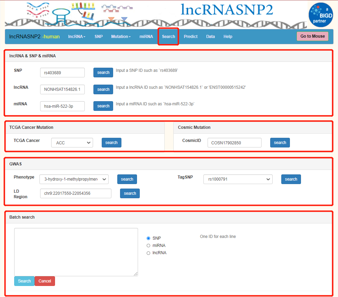This screenshot has height=297, width=338.
Task: Click the Batch Search button
Action: (x=24, y=281)
